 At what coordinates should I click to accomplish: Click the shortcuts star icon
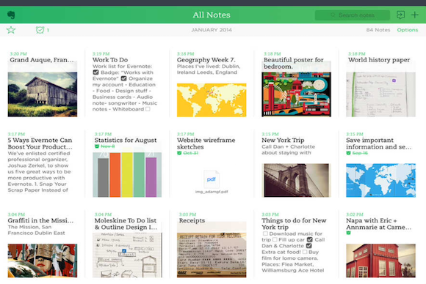click(11, 30)
